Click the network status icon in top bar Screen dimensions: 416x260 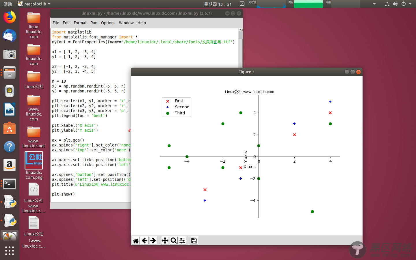[x=387, y=4]
